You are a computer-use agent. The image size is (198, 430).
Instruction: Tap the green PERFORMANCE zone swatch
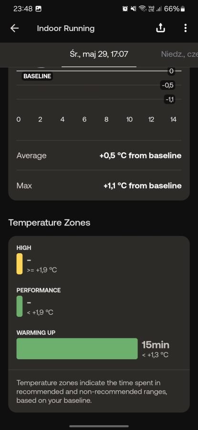point(20,306)
